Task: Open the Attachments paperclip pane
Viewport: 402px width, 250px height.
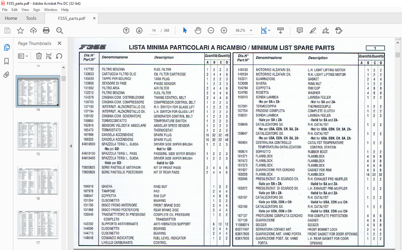Action: click(x=7, y=75)
